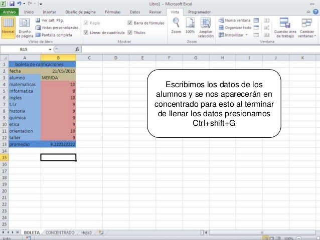This screenshot has width=320, height=240.
Task: Select the BOLETA sheet tab
Action: point(32,232)
